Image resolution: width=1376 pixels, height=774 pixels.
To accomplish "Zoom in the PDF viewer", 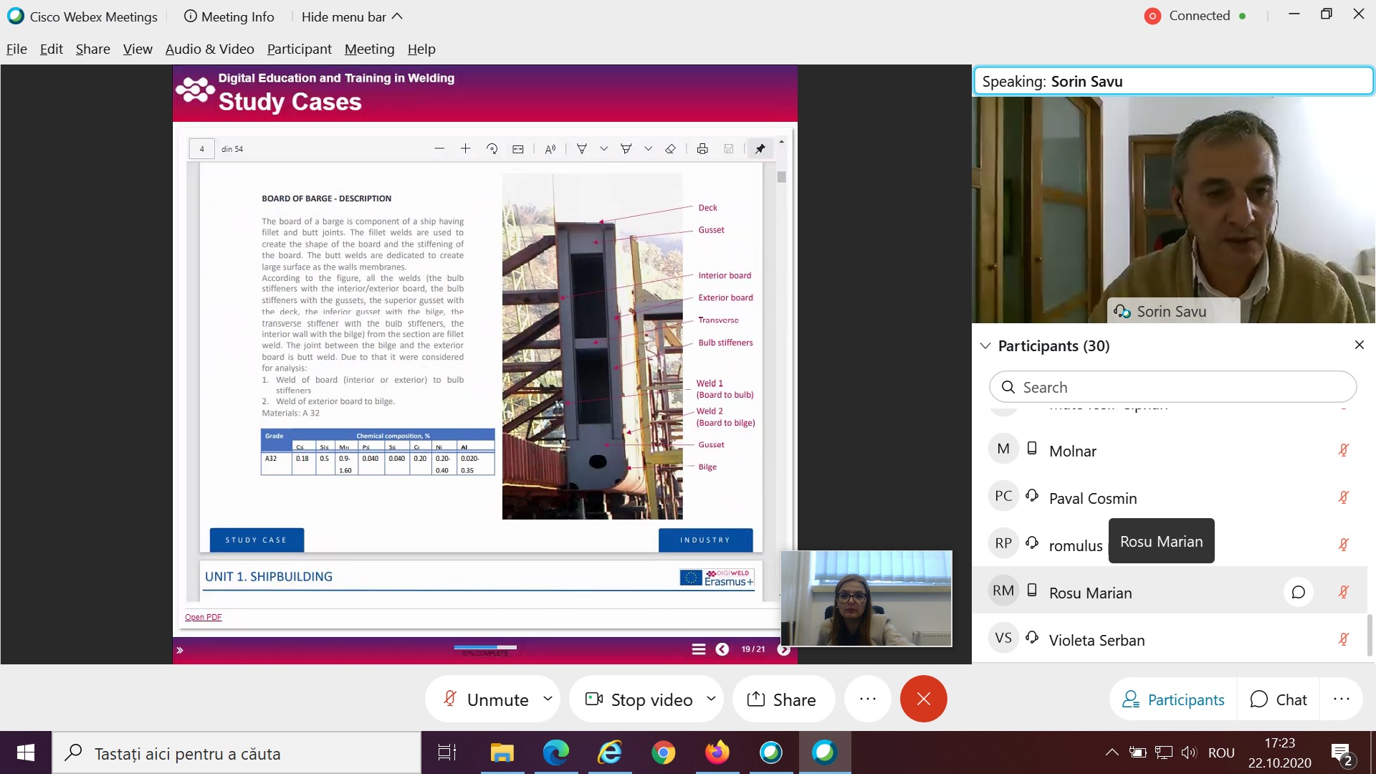I will click(x=465, y=148).
